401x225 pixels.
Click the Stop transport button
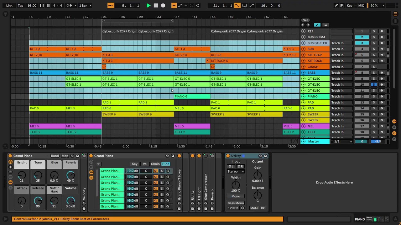[156, 6]
